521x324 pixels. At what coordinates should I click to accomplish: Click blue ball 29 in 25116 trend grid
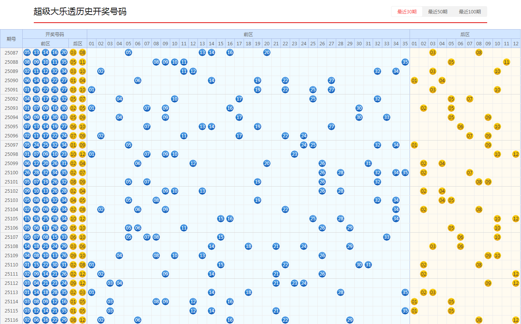pos(350,320)
